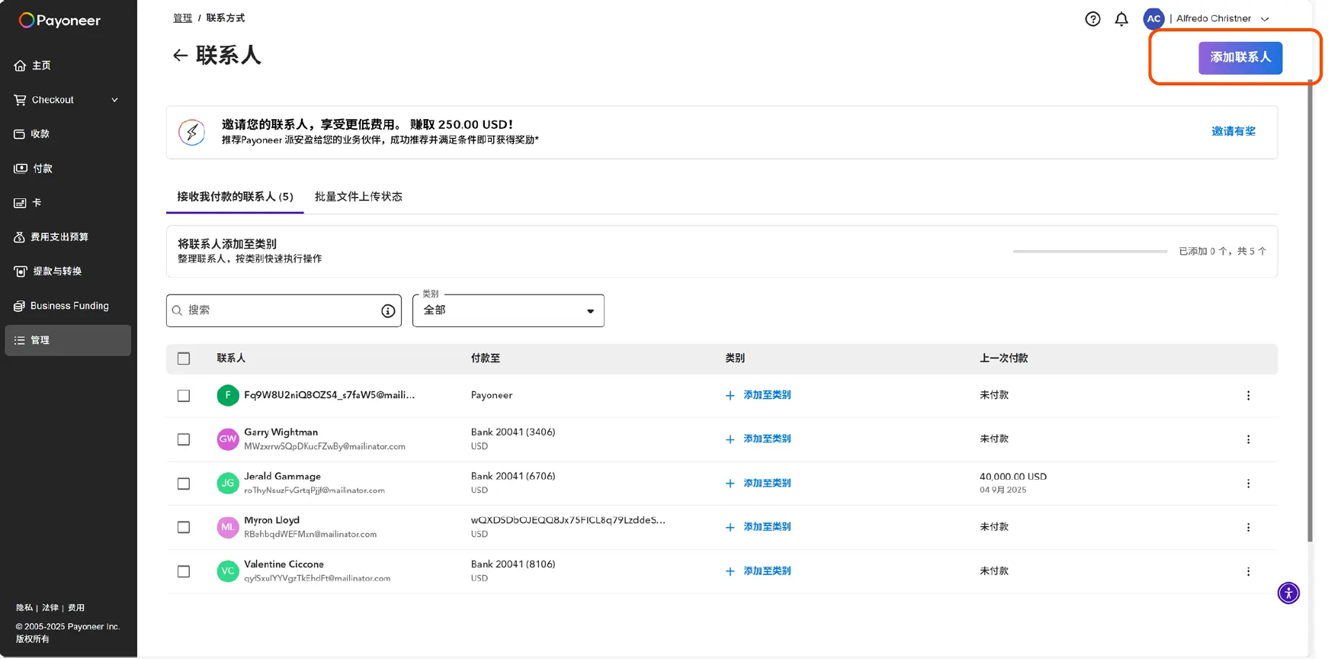
Task: Click the category progress bar
Action: [x=1090, y=252]
